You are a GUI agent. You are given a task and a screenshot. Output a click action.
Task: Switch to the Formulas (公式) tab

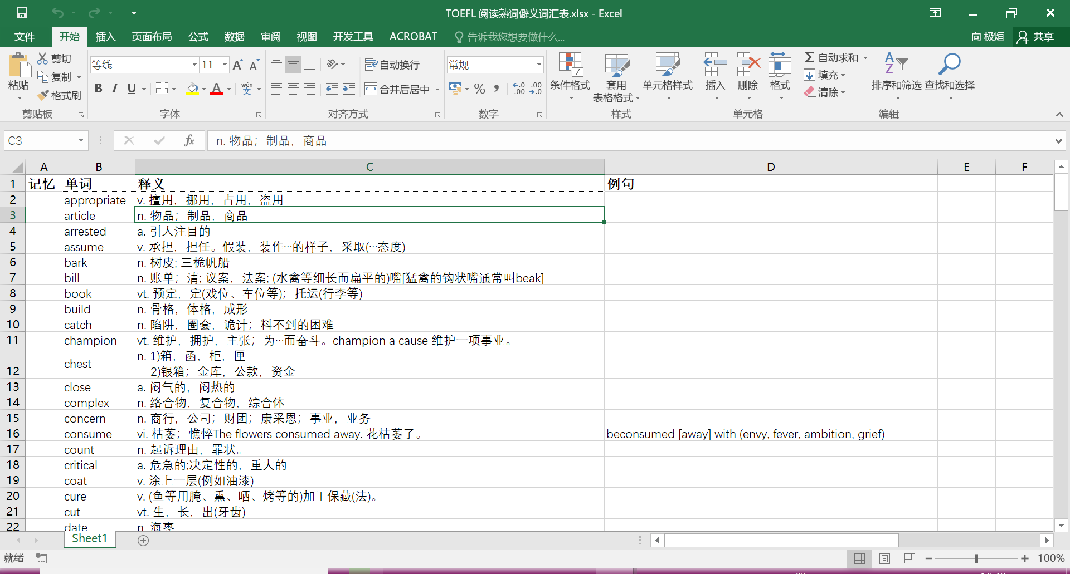(198, 37)
